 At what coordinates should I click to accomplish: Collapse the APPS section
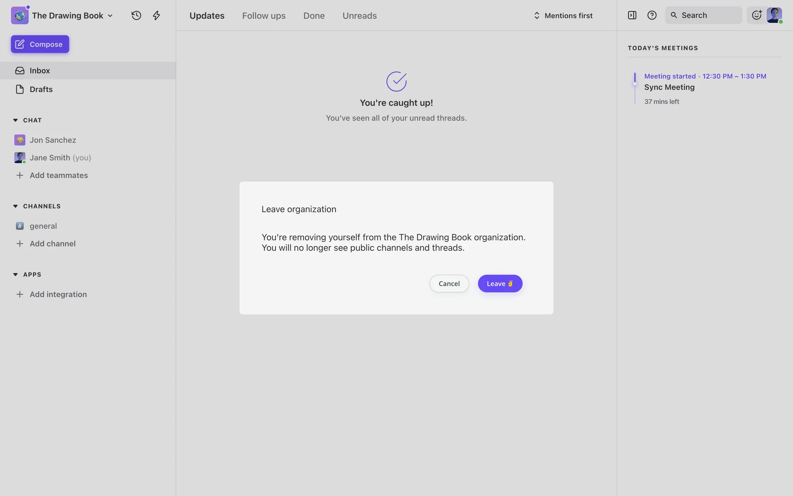point(15,274)
